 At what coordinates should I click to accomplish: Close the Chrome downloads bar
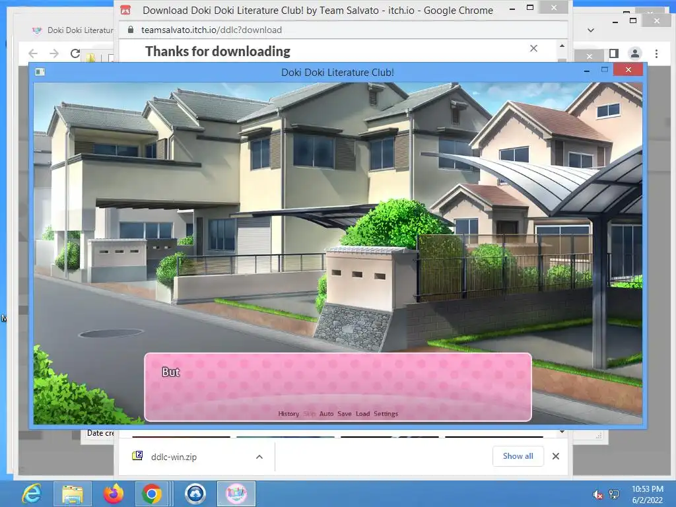(556, 456)
